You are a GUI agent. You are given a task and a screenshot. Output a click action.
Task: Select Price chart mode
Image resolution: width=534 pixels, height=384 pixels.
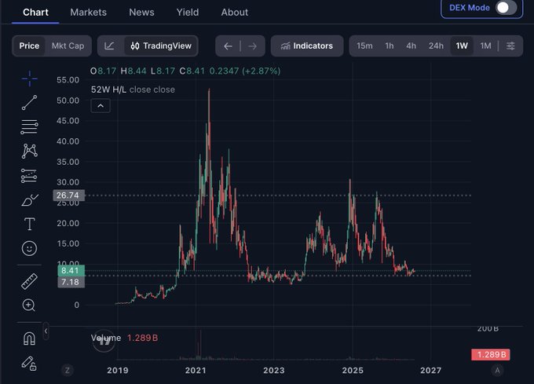(29, 46)
